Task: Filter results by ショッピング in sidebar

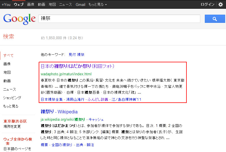Action: pos(12,98)
